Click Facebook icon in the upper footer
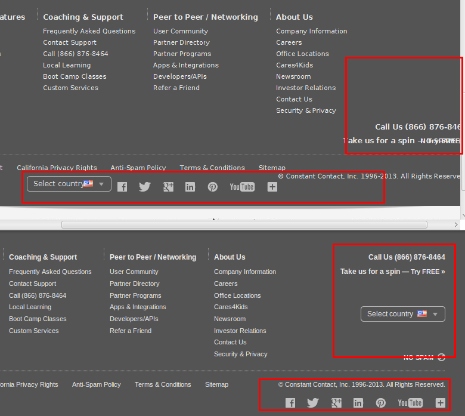 coord(122,187)
